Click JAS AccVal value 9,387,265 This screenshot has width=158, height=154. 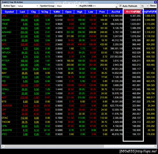coord(135,16)
